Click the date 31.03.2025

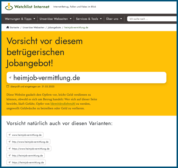coord(48,86)
